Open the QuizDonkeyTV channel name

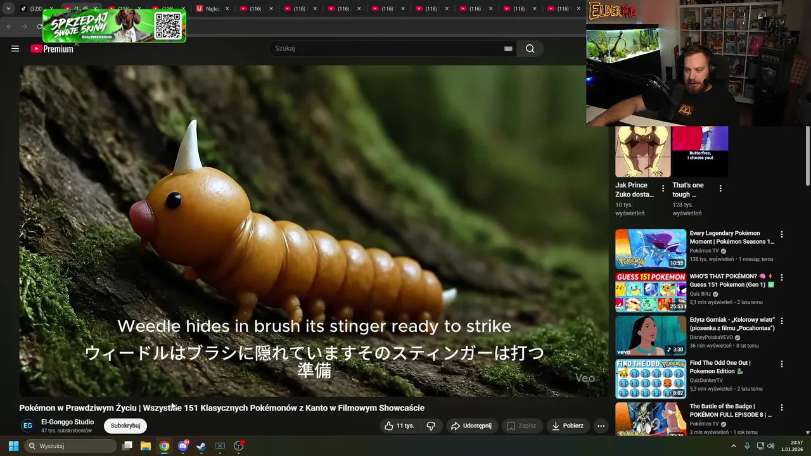706,381
